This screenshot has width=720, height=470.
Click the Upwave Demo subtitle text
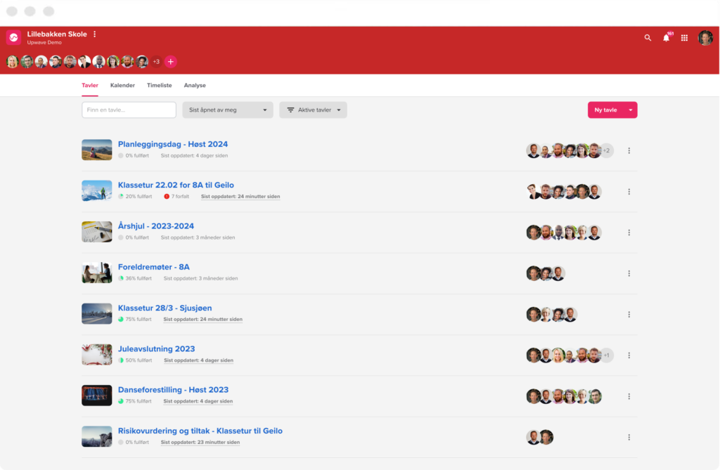(44, 43)
